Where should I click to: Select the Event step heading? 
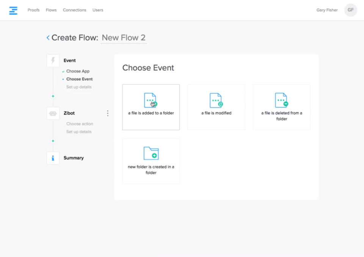click(x=70, y=61)
